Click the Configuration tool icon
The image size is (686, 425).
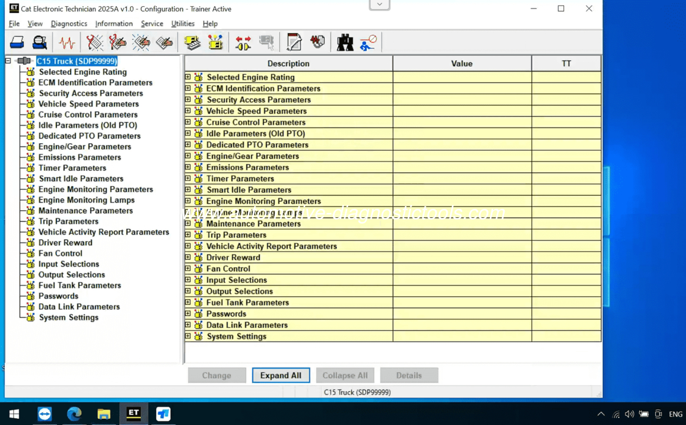(x=216, y=42)
